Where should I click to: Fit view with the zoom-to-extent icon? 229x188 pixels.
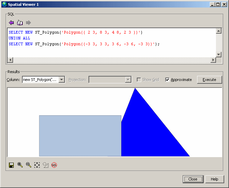tap(37, 165)
